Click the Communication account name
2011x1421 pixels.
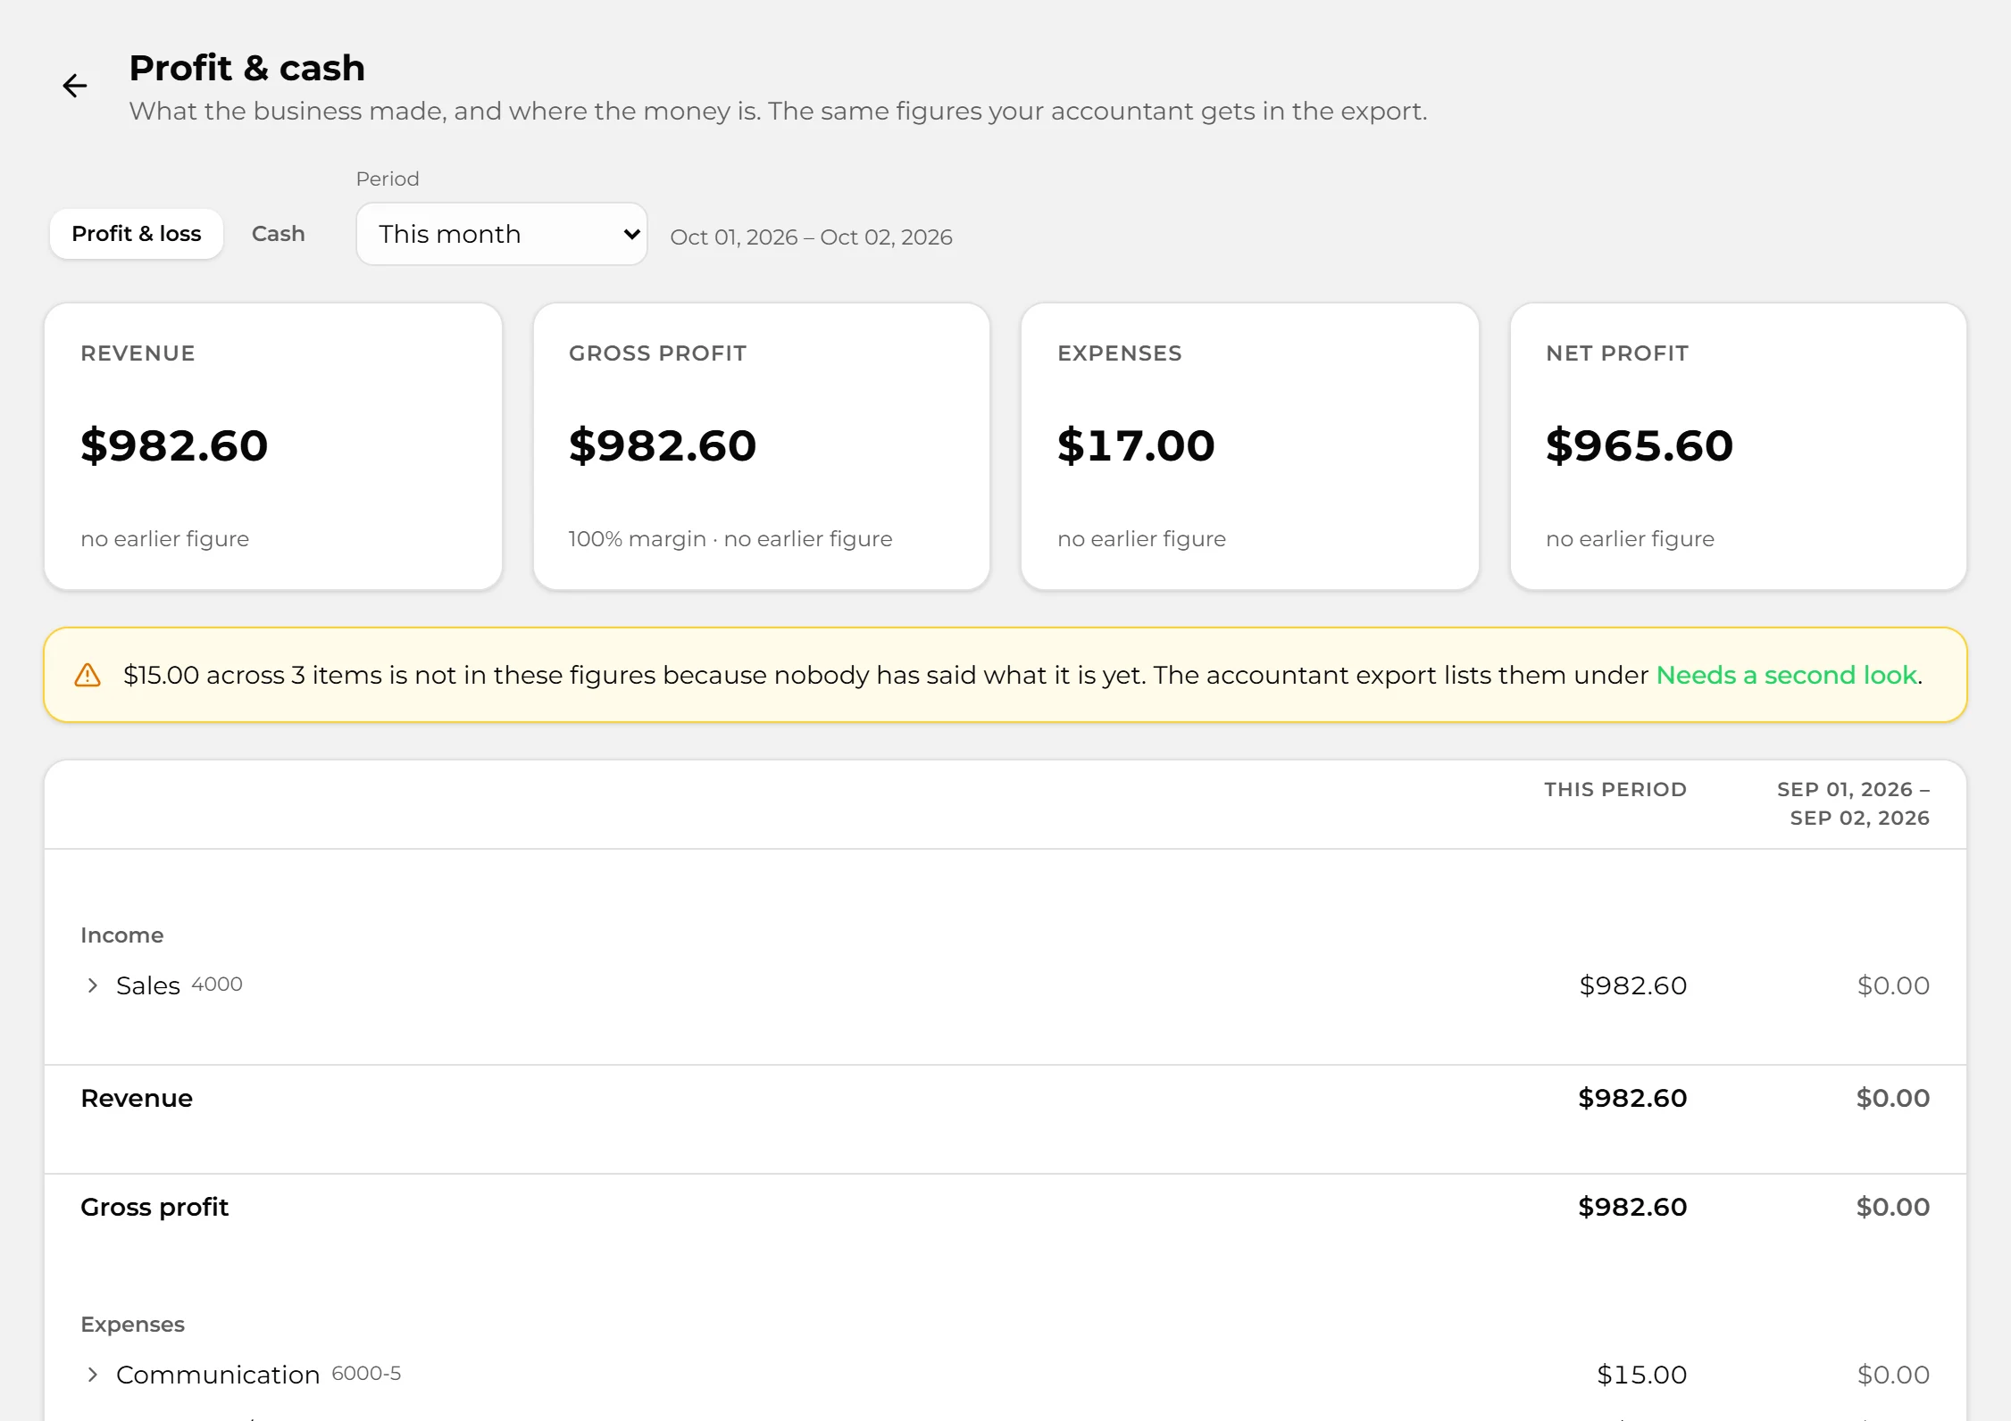pyautogui.click(x=218, y=1375)
